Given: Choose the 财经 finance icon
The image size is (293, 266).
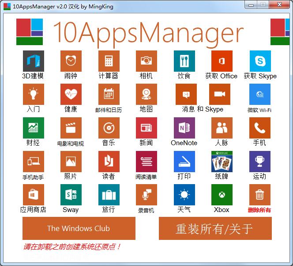Looking at the screenshot, I should [34, 128].
